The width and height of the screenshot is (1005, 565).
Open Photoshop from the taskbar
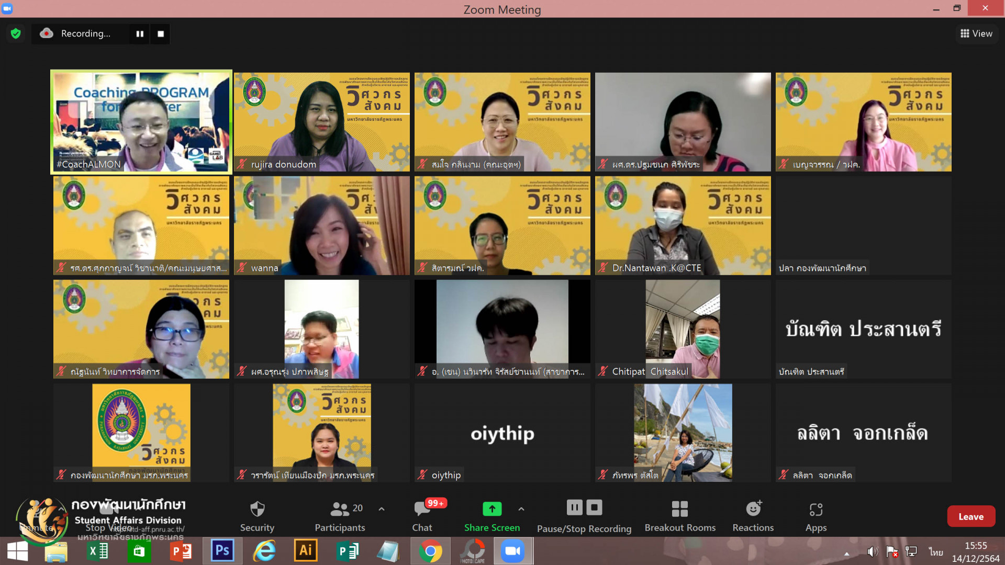click(x=222, y=550)
